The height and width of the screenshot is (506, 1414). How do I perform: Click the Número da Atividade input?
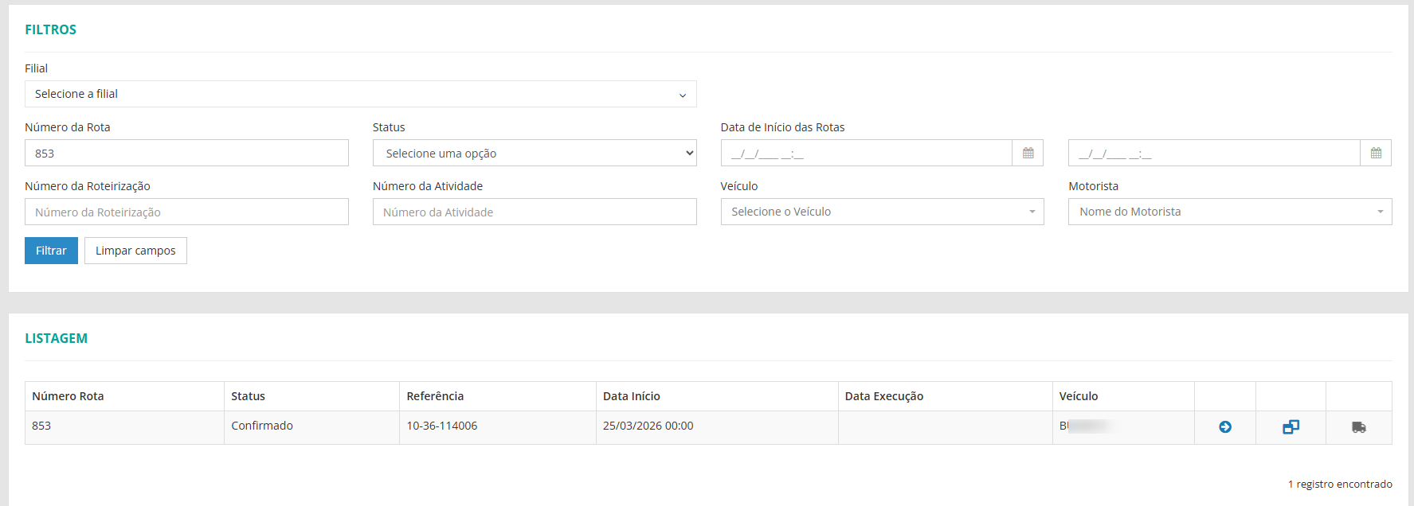coord(535,212)
